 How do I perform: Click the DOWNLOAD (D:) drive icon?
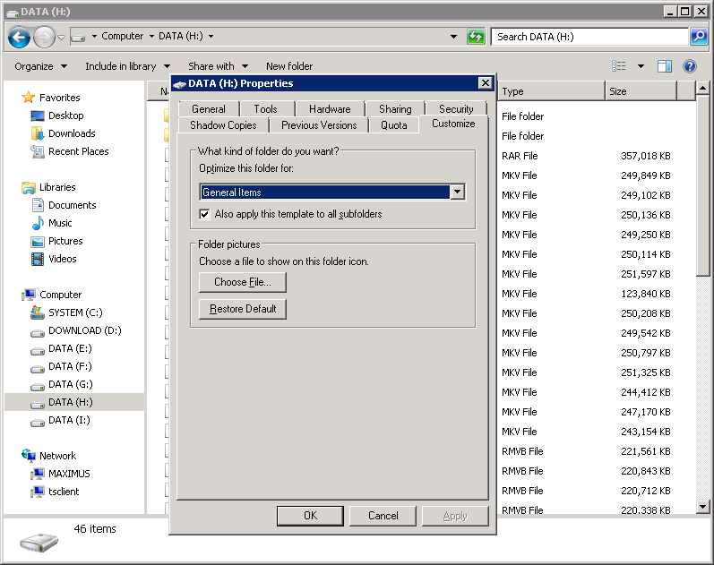[x=38, y=332]
